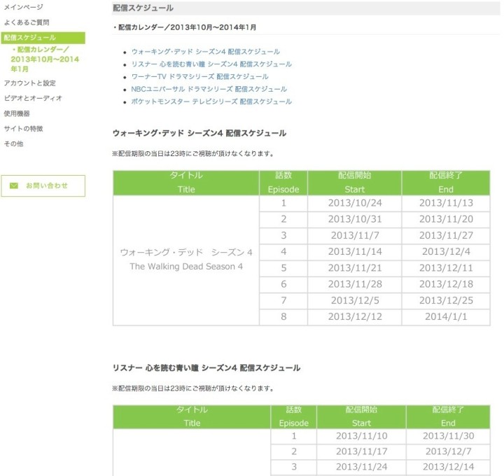Click end date 2013/12/4 cell

click(x=446, y=252)
